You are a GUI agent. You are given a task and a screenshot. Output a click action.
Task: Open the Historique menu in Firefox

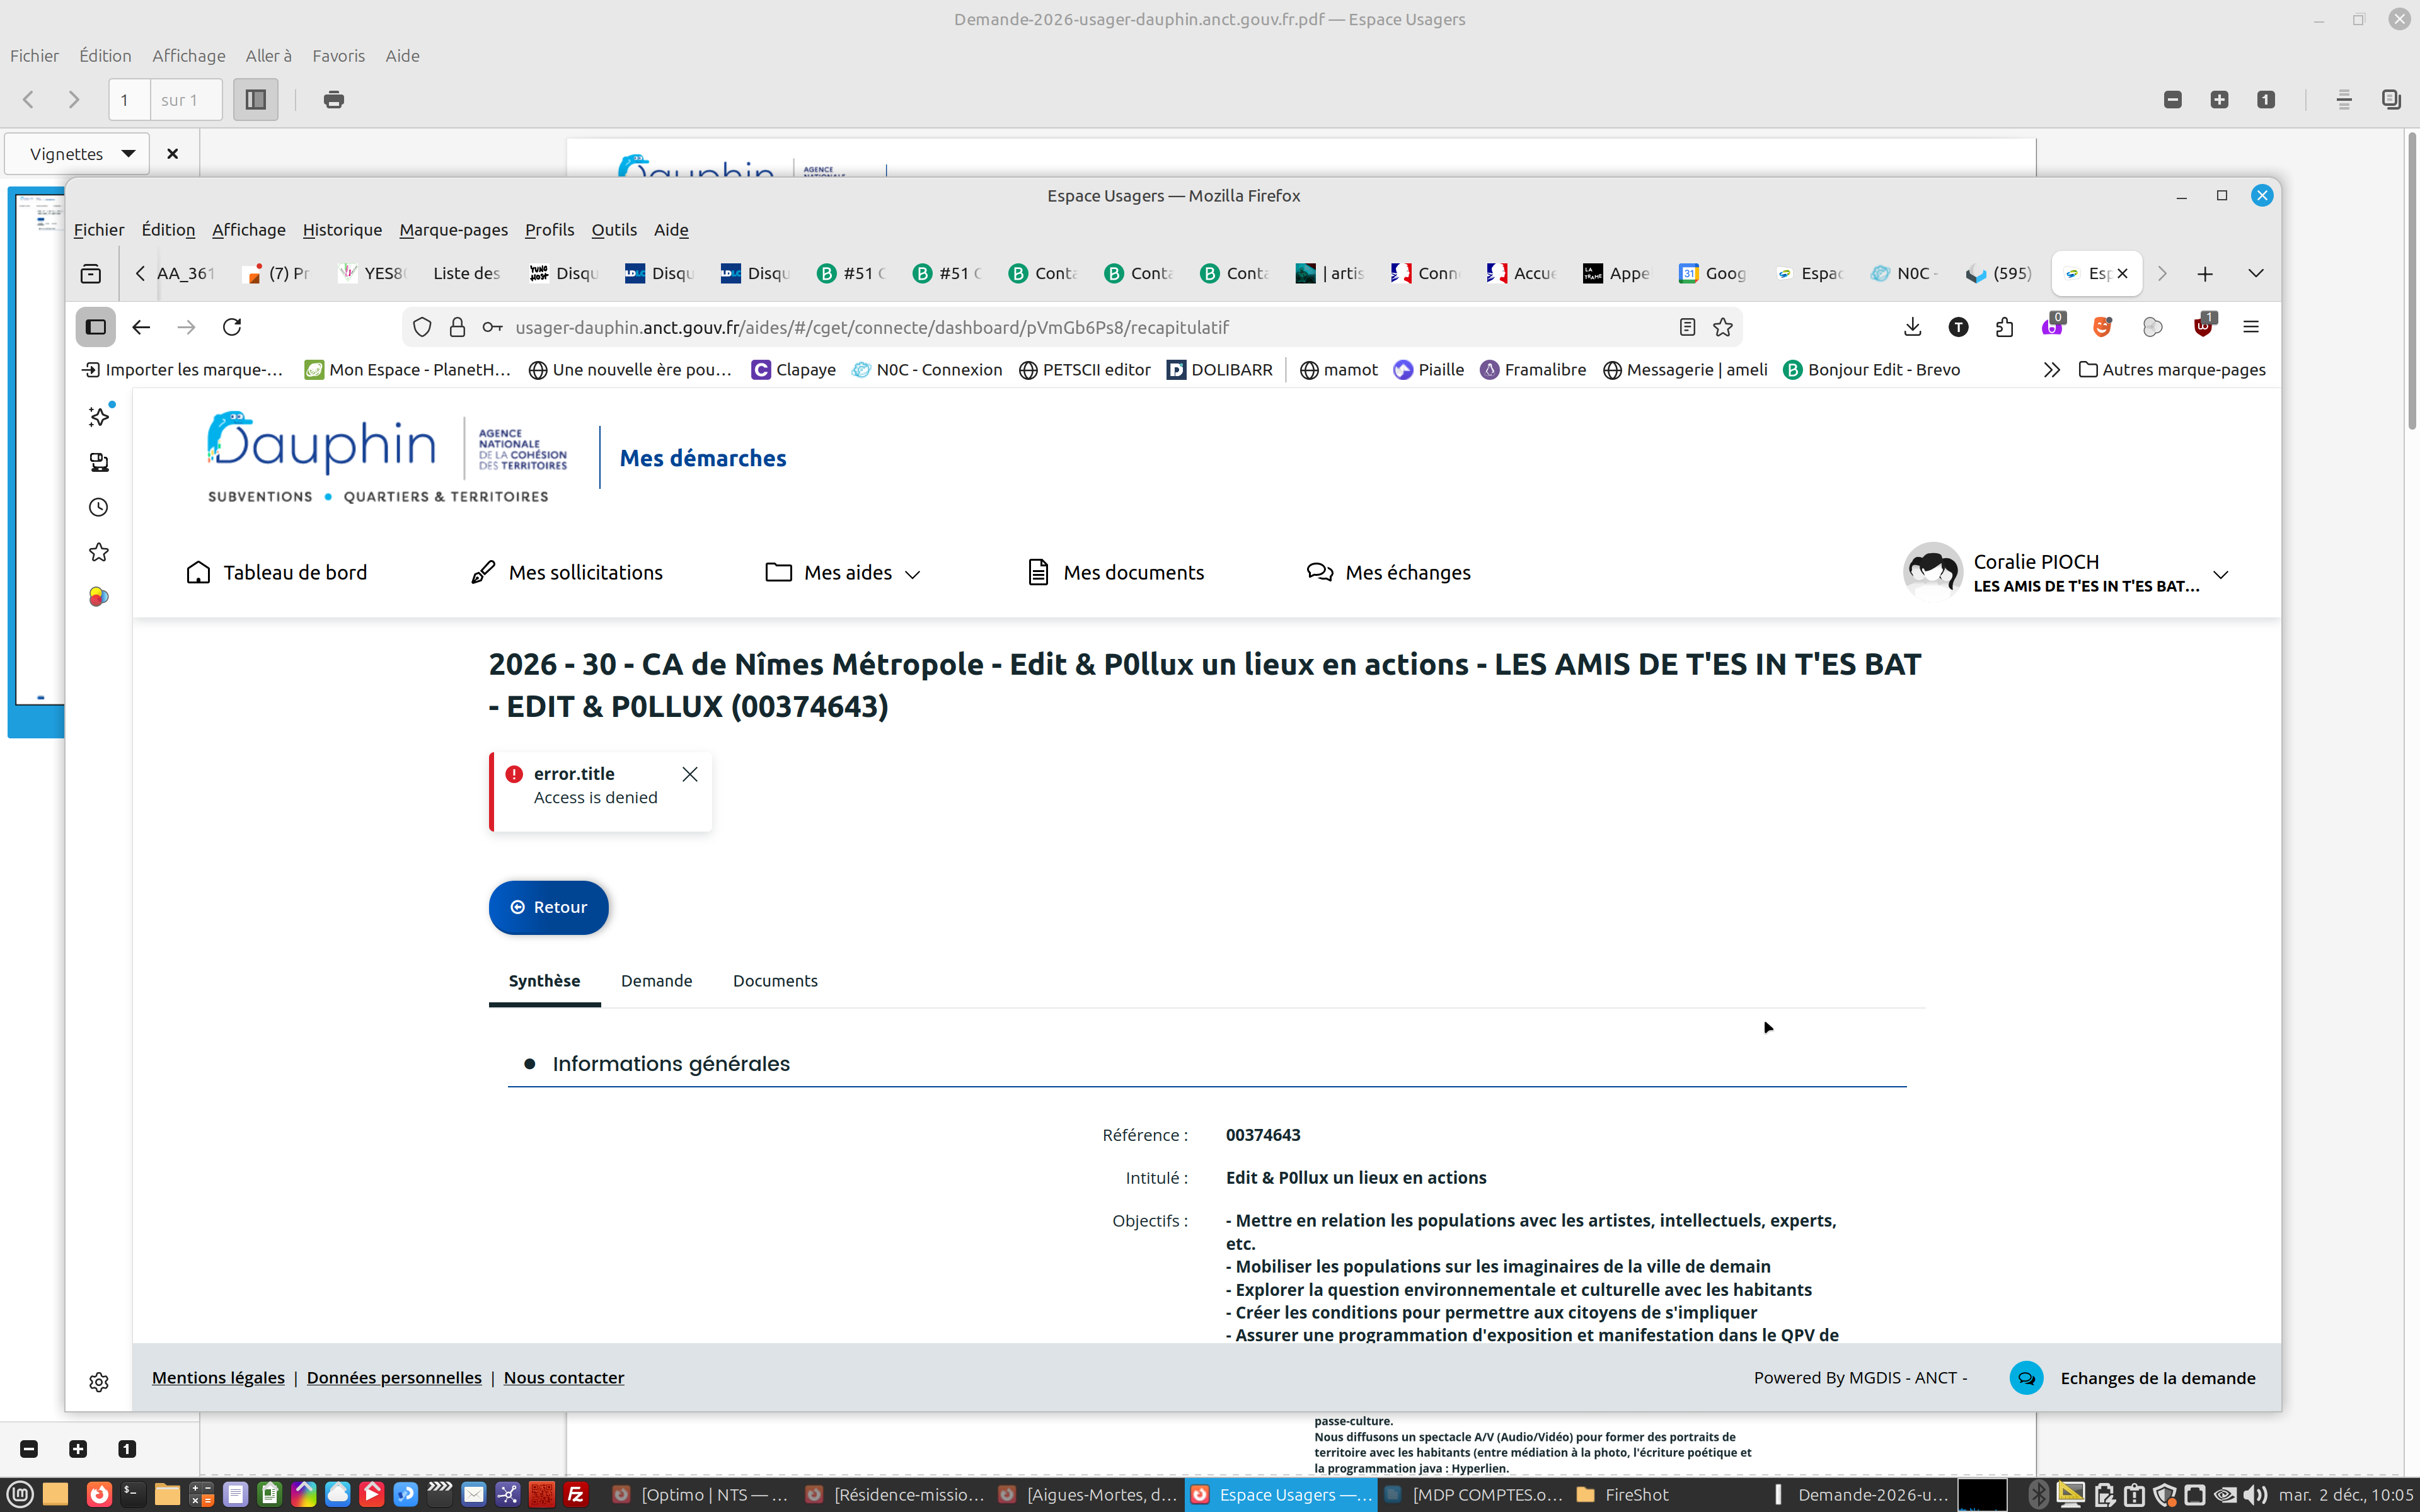342,230
